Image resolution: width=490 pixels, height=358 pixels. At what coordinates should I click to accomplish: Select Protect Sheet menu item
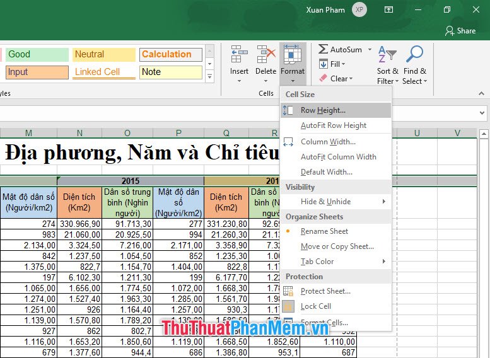(336, 291)
